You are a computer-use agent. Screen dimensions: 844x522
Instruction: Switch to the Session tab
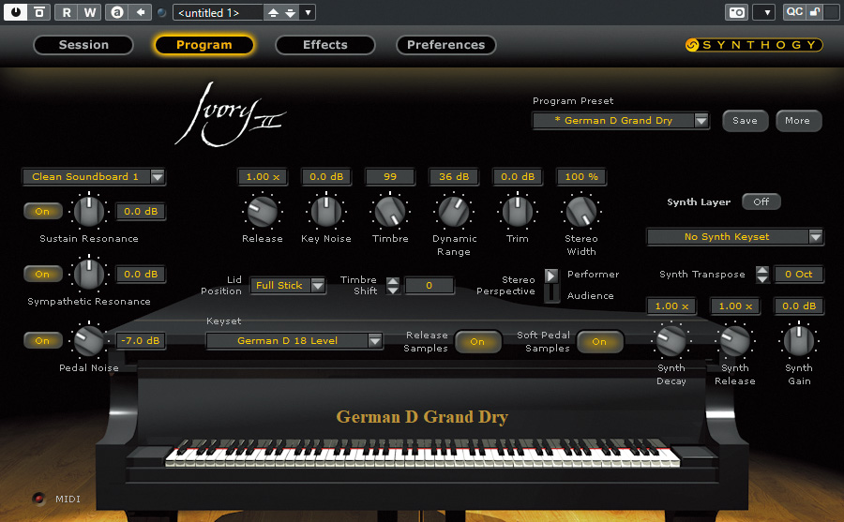[x=83, y=45]
